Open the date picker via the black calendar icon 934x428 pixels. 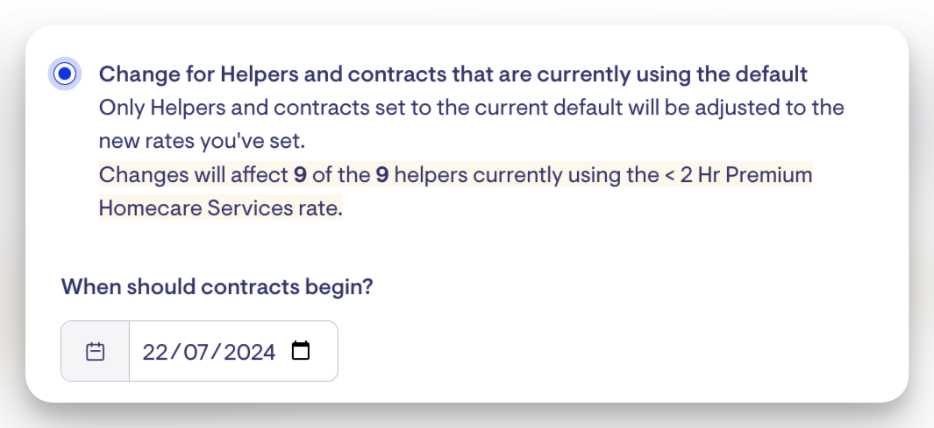pos(301,351)
